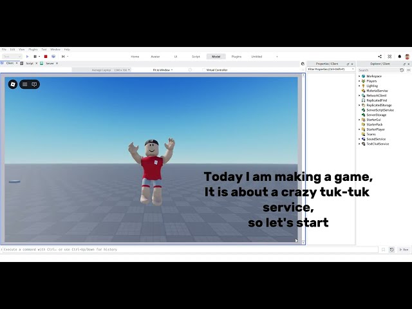Switch to the UI ribbon tab
412x309 pixels.
coord(176,57)
